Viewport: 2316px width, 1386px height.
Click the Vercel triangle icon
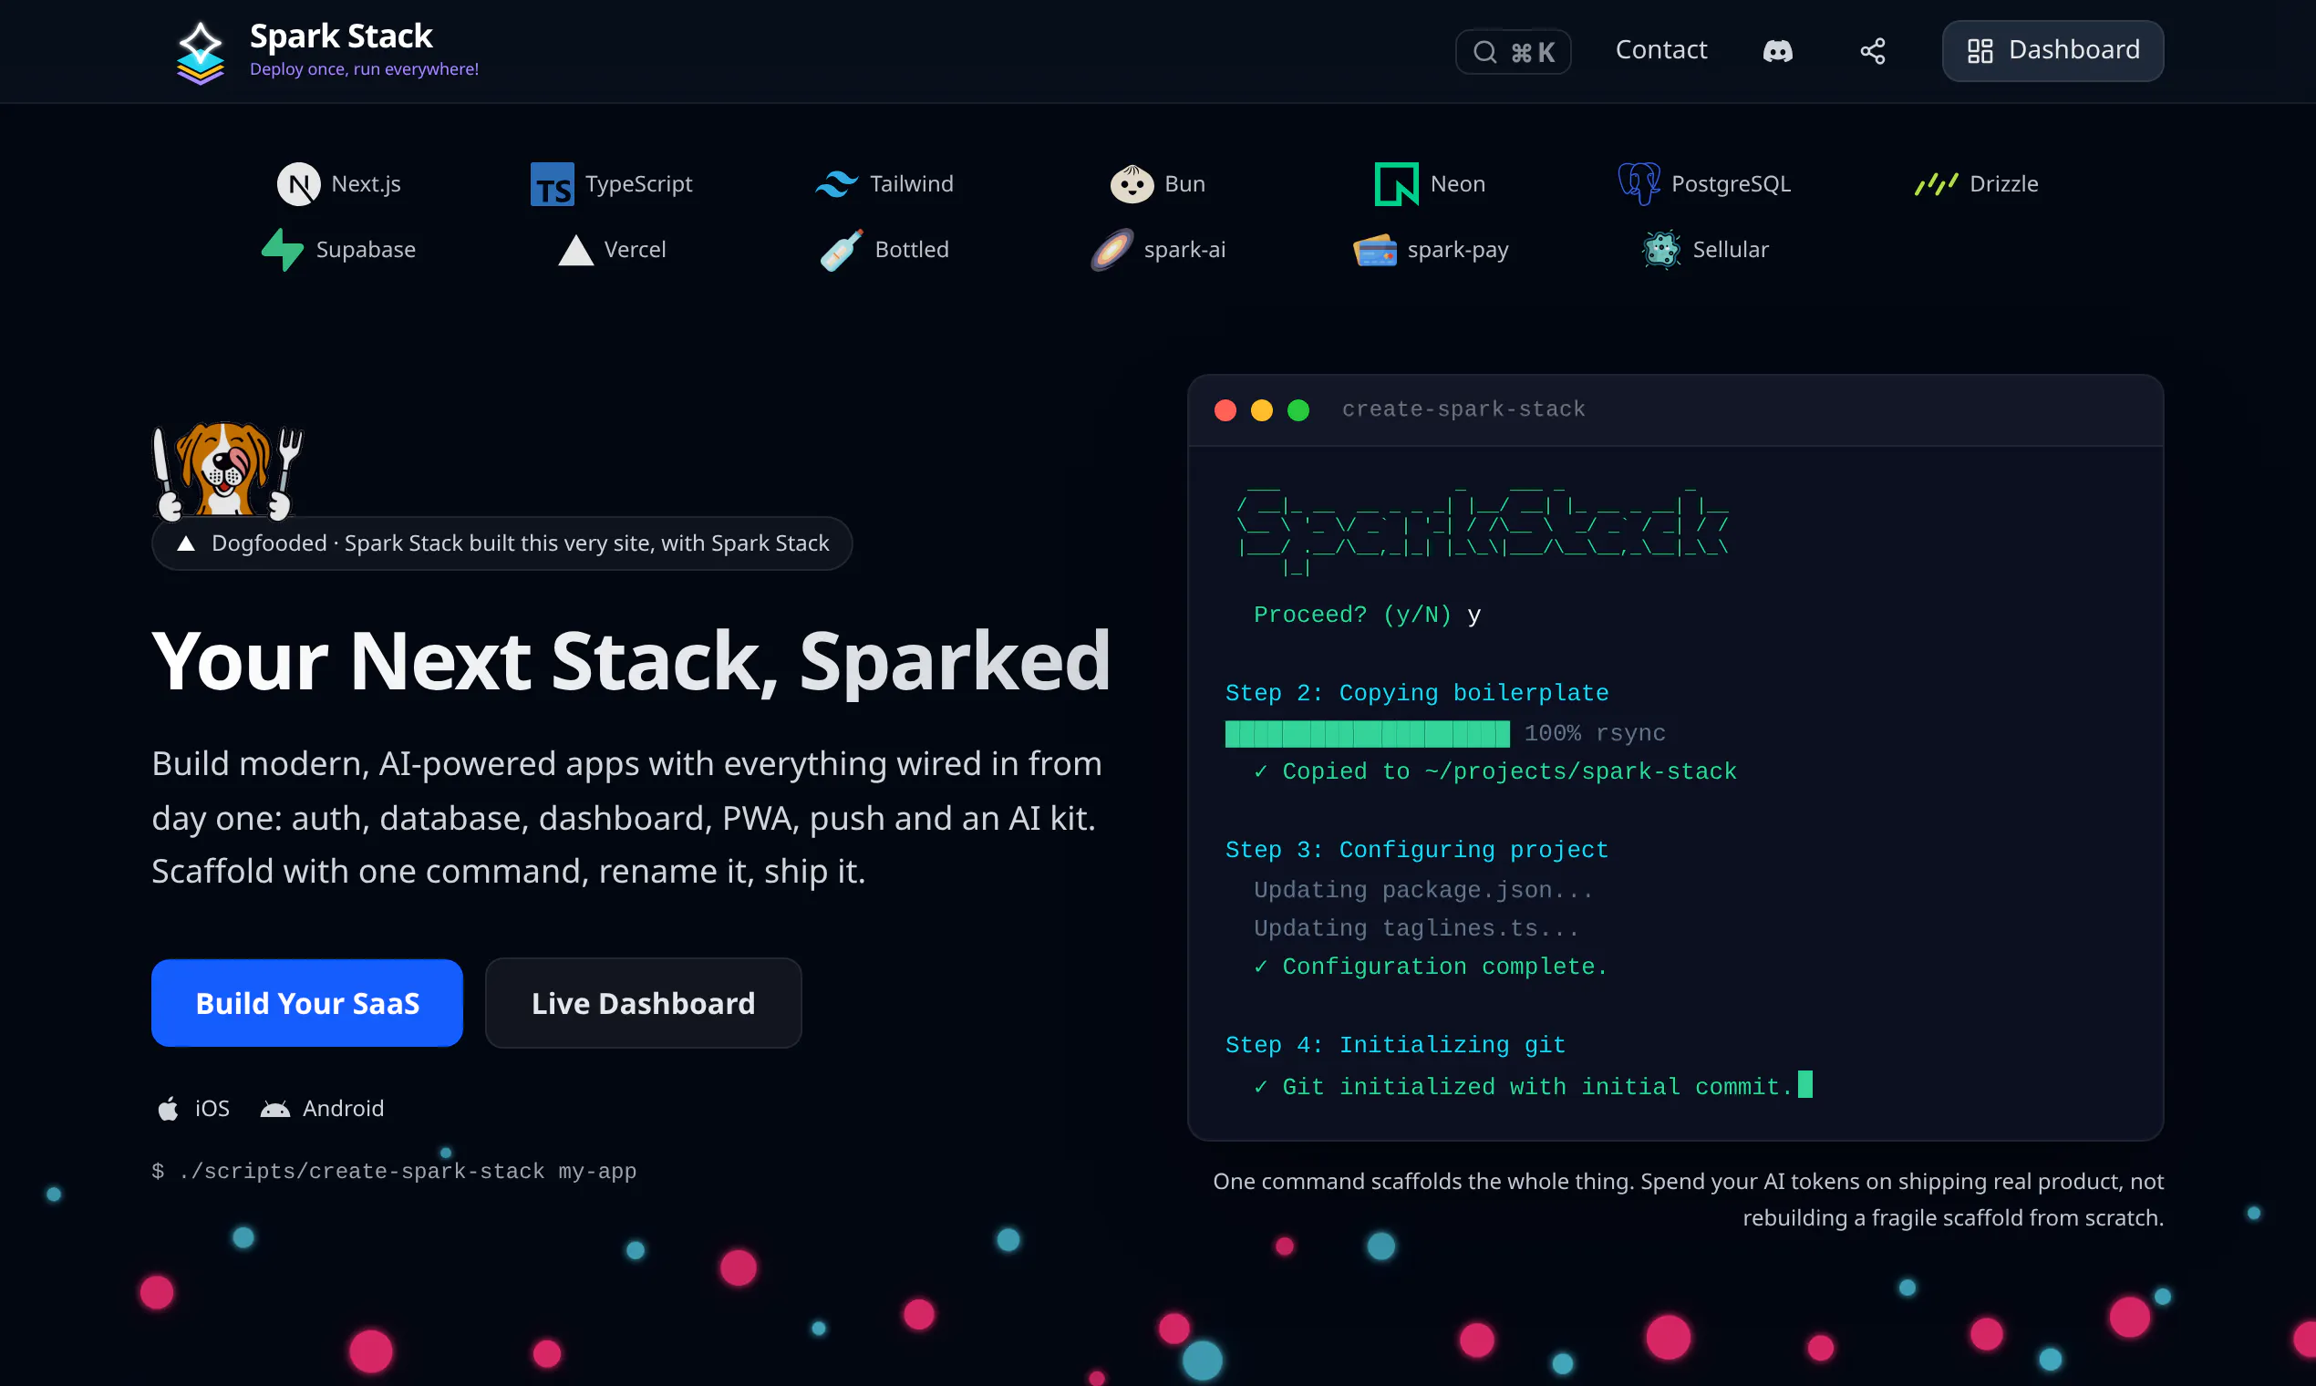point(576,251)
